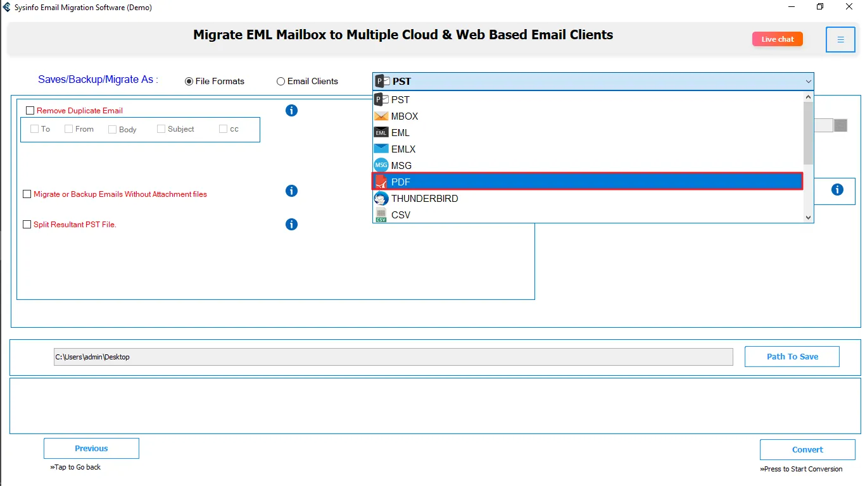Viewport: 865px width, 486px height.
Task: Click the Migrate EML Mailbox heading text
Action: click(403, 35)
